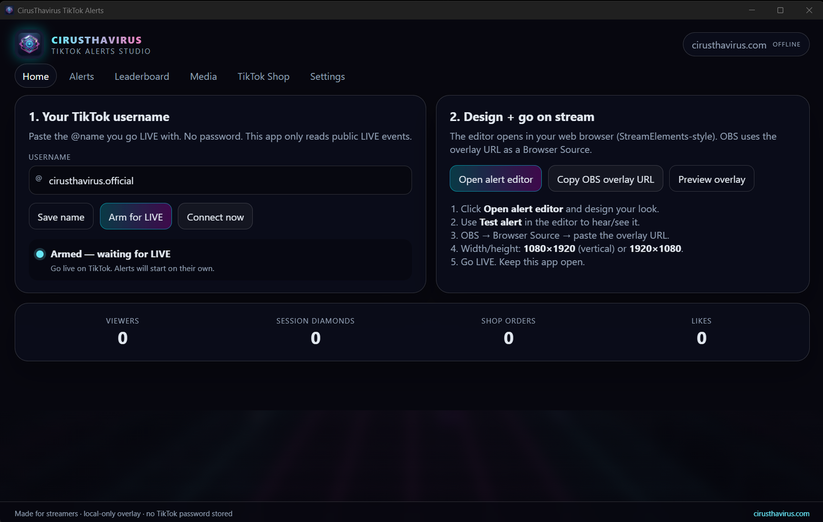
Task: Minimize the CirusThavirus TikTok Alerts window
Action: pyautogui.click(x=752, y=10)
